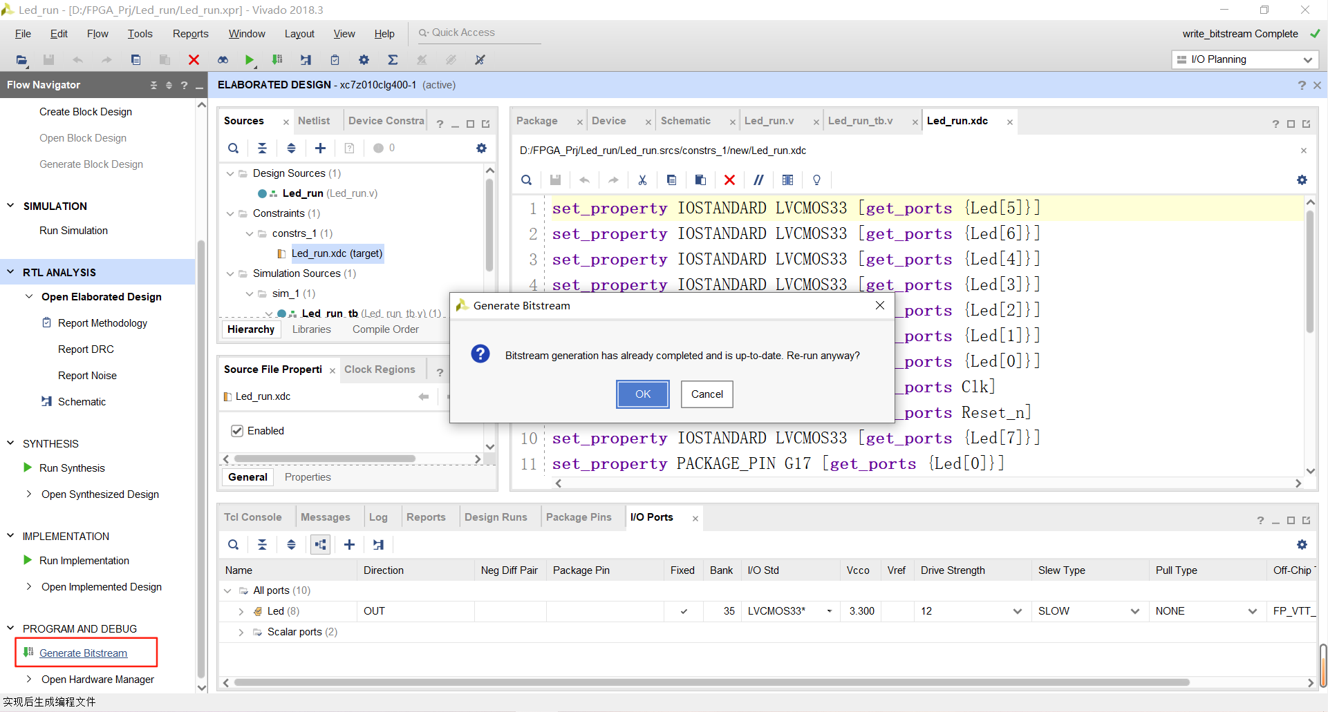Click the Sources panel vertical scrollbar

(x=489, y=224)
